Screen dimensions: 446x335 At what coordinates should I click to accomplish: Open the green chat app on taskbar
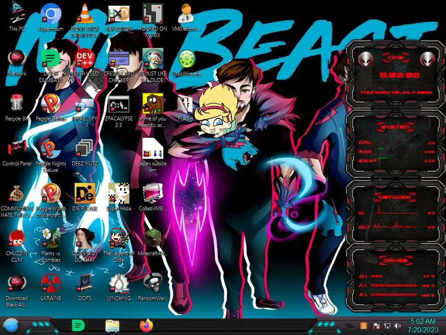click(78, 325)
